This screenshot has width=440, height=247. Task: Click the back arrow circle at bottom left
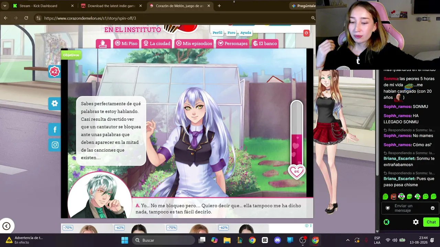(x=6, y=226)
